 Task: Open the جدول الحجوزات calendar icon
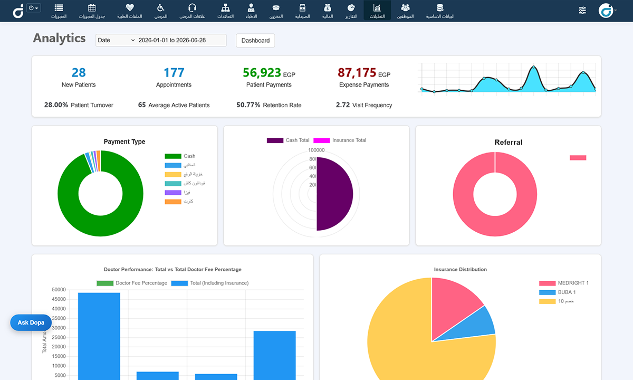(92, 8)
